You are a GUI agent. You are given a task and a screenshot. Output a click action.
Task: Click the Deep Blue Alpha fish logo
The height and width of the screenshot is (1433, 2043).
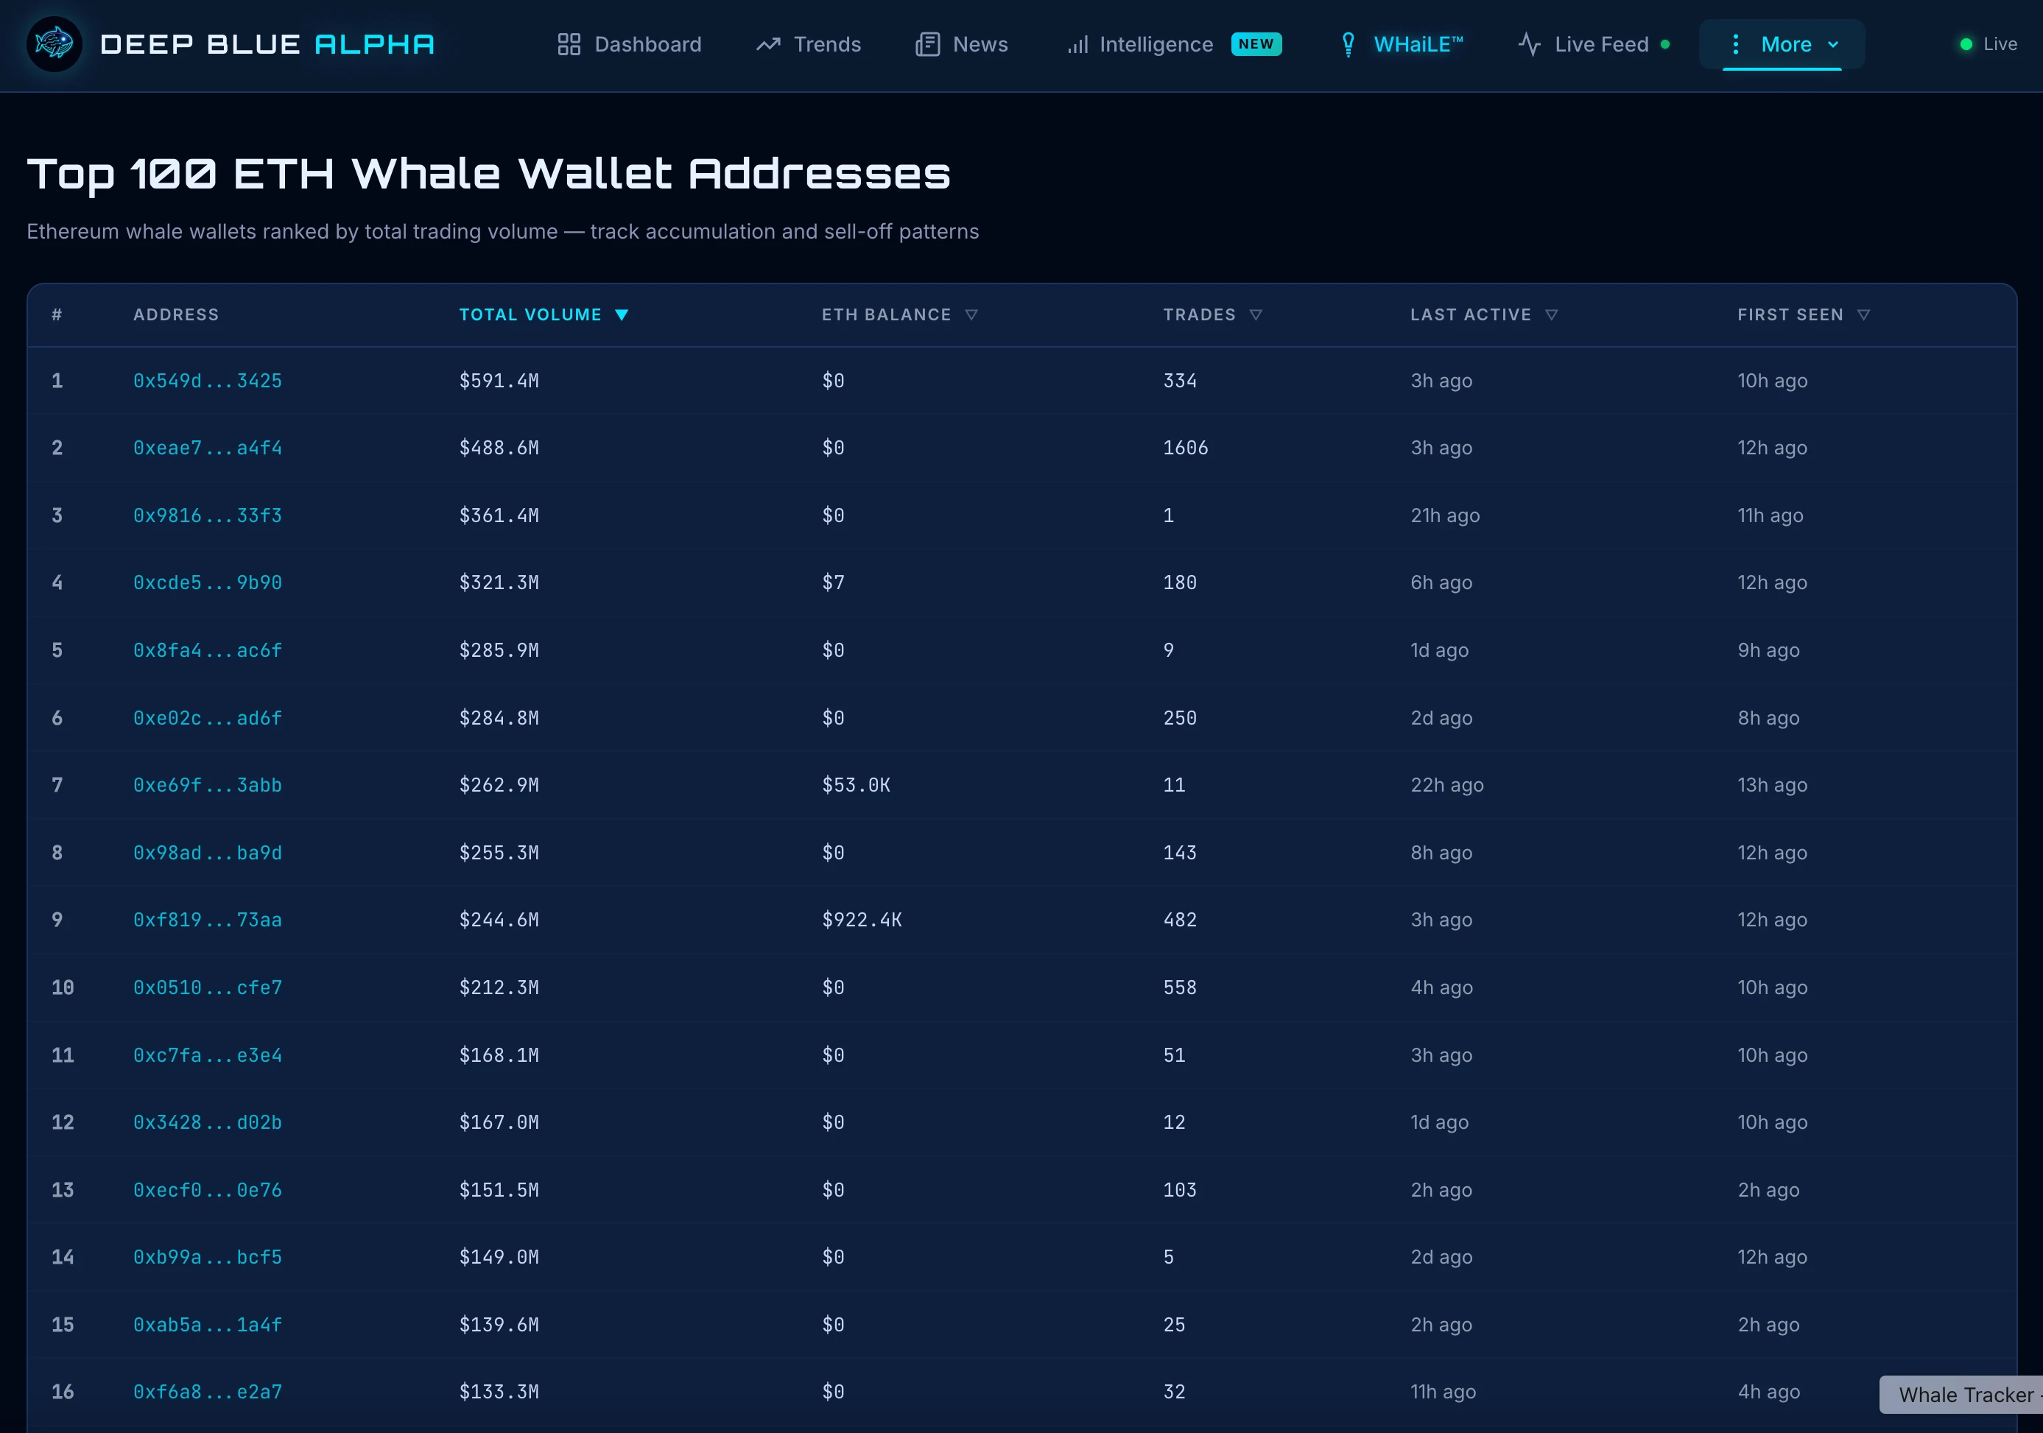[54, 43]
